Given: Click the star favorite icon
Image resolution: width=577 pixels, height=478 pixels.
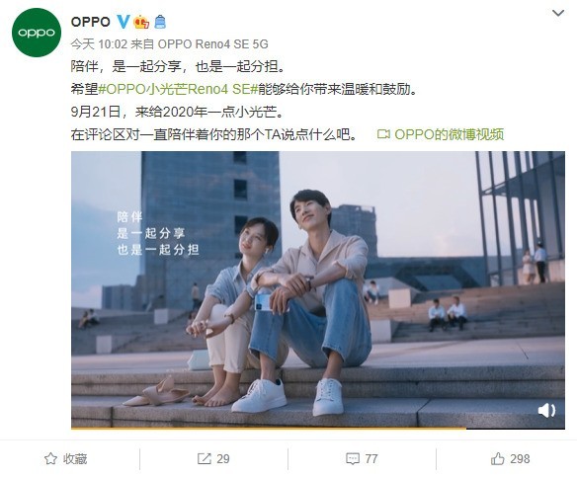Looking at the screenshot, I should [x=50, y=458].
